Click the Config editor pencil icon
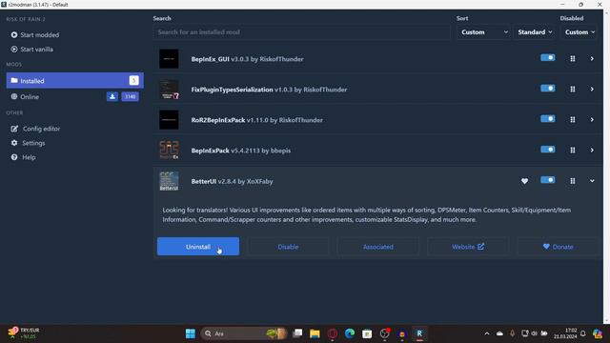Viewport: 610px width, 343px height. tap(14, 129)
